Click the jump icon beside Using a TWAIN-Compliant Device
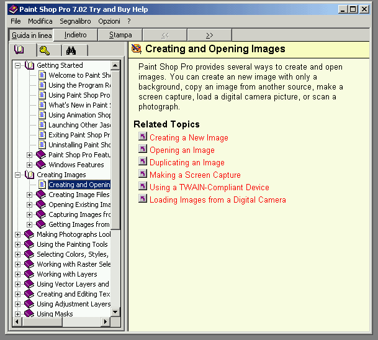 click(143, 186)
